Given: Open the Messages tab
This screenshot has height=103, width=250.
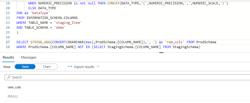Looking at the screenshot, I should point(29,57).
